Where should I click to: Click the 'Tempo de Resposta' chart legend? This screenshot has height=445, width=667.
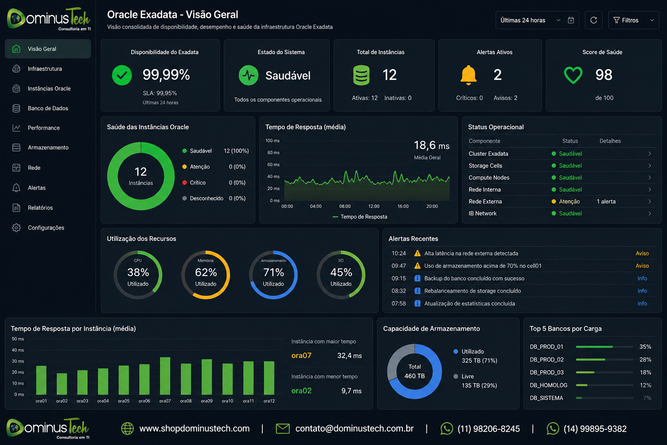tap(360, 217)
